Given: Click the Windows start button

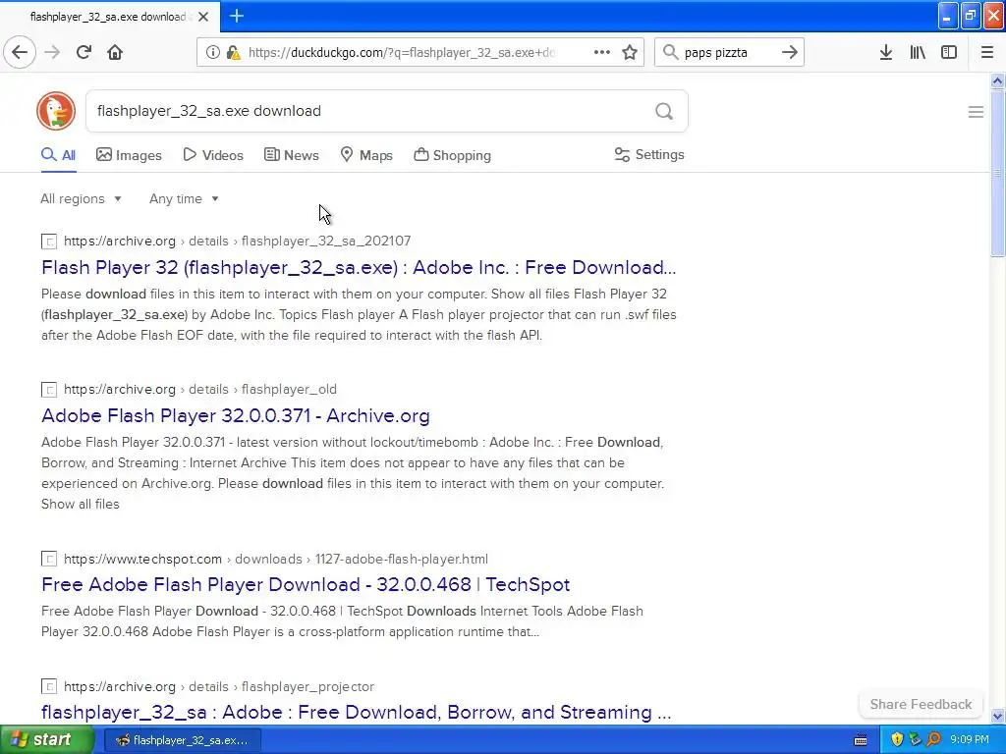Looking at the screenshot, I should click(46, 740).
